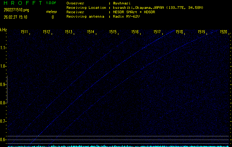Click the 0.6 frequency tick label
Image resolution: width=232 pixels, height=147 pixels.
tap(3, 139)
